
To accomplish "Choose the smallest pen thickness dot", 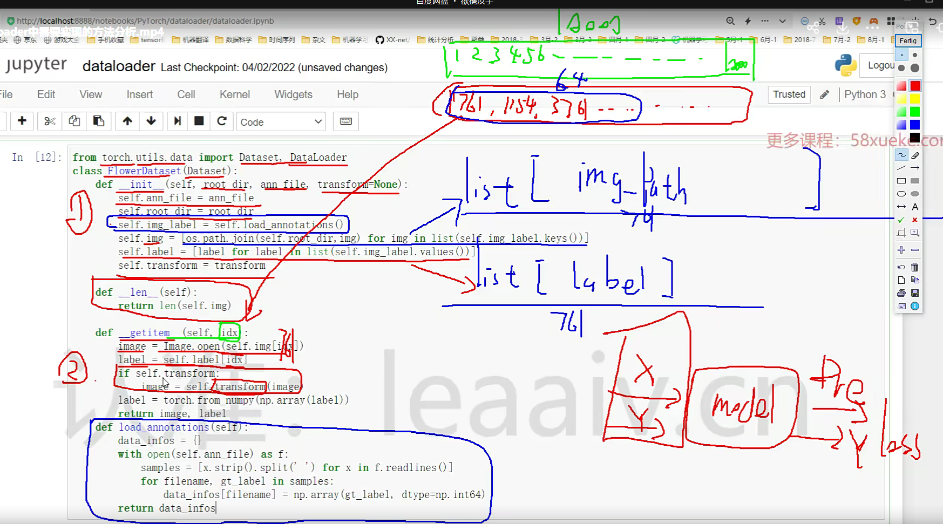I will [901, 55].
